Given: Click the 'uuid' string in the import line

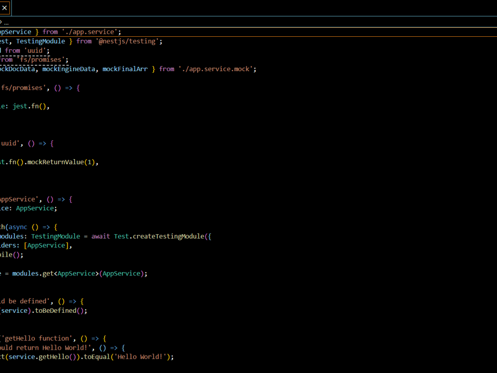Looking at the screenshot, I should point(35,50).
